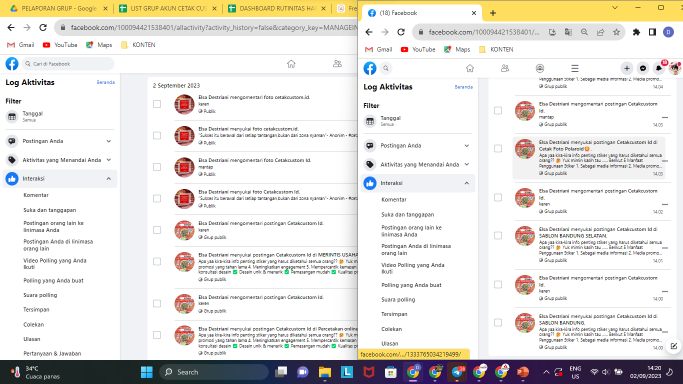683x384 pixels.
Task: Click the Home icon in left Facebook window
Action: pos(291,63)
